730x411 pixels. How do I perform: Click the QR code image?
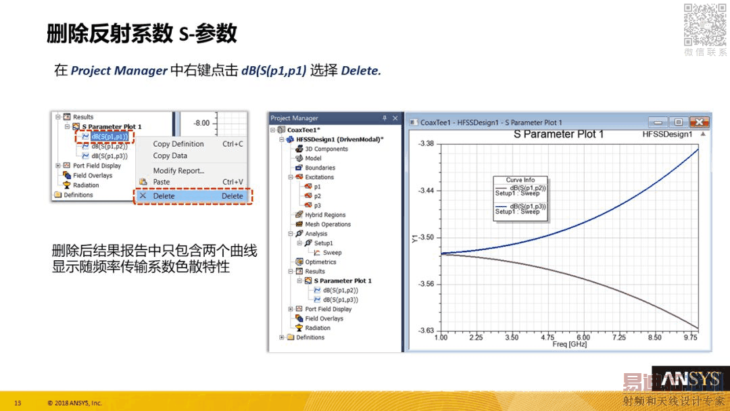tap(705, 24)
